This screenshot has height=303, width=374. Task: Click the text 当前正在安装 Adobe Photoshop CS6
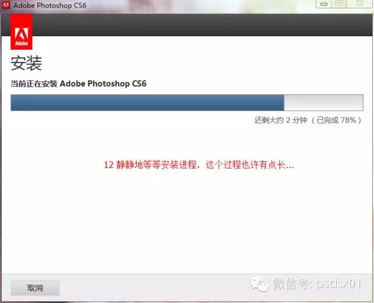point(78,84)
